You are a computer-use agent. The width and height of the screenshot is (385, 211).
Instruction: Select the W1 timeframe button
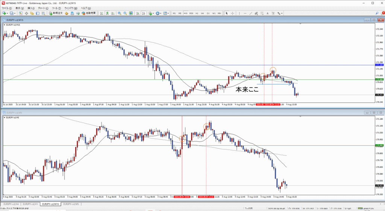click(x=214, y=13)
